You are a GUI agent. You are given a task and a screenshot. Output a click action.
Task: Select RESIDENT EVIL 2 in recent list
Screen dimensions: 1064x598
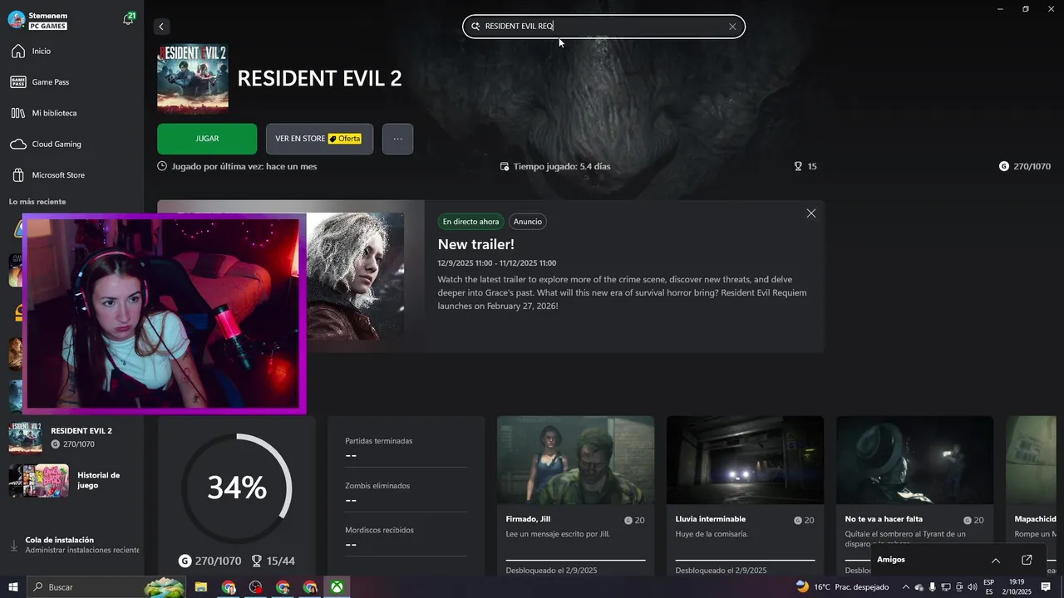[71, 437]
